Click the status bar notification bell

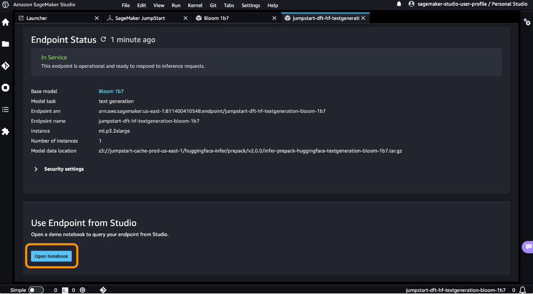[x=523, y=290]
